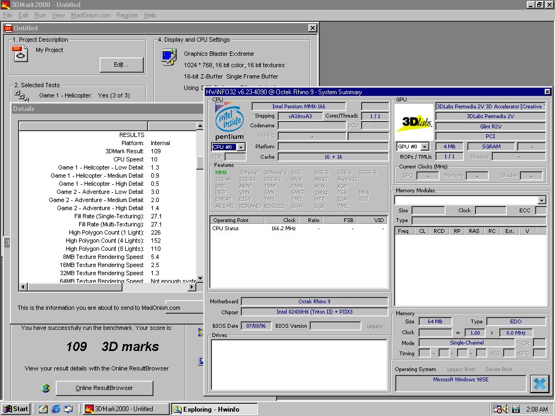
Task: Click the volume speaker tray icon
Action: click(x=506, y=409)
